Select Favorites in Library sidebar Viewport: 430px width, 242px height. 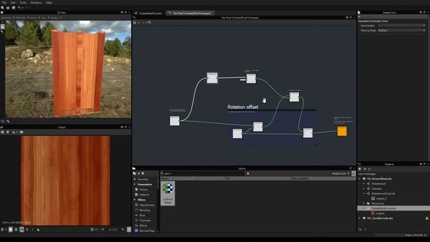click(x=143, y=179)
